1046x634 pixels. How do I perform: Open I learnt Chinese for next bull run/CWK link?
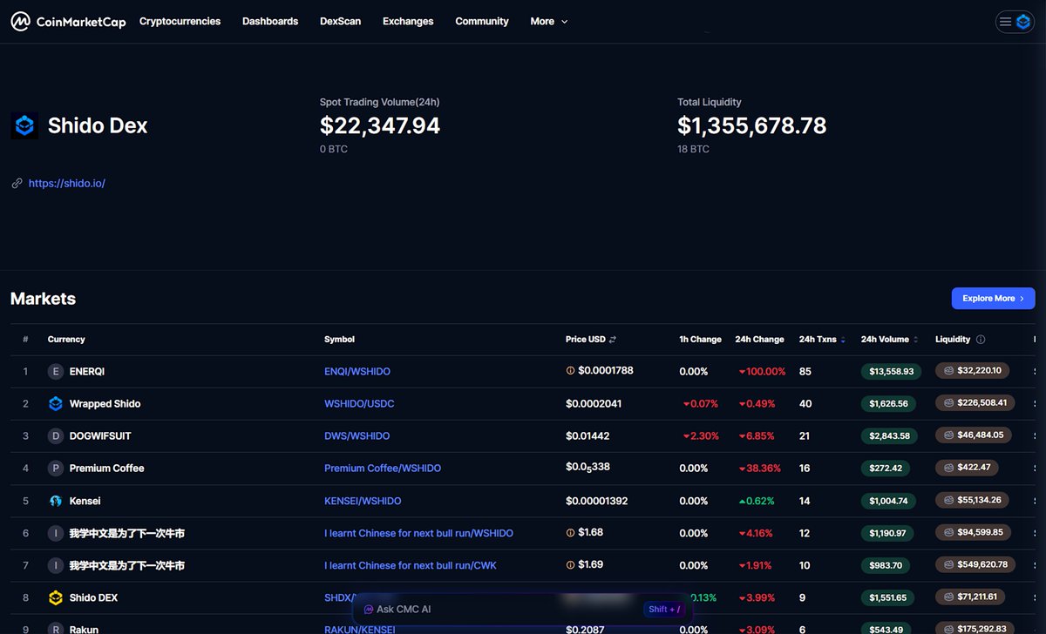[x=411, y=565]
